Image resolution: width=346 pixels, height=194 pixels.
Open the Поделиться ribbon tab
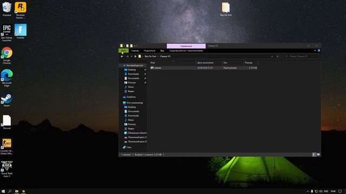[x=149, y=51]
